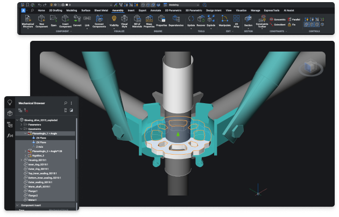Apply a Concentric constraint

277,19
